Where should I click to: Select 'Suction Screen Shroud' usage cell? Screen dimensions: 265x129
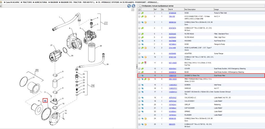(x=221, y=92)
